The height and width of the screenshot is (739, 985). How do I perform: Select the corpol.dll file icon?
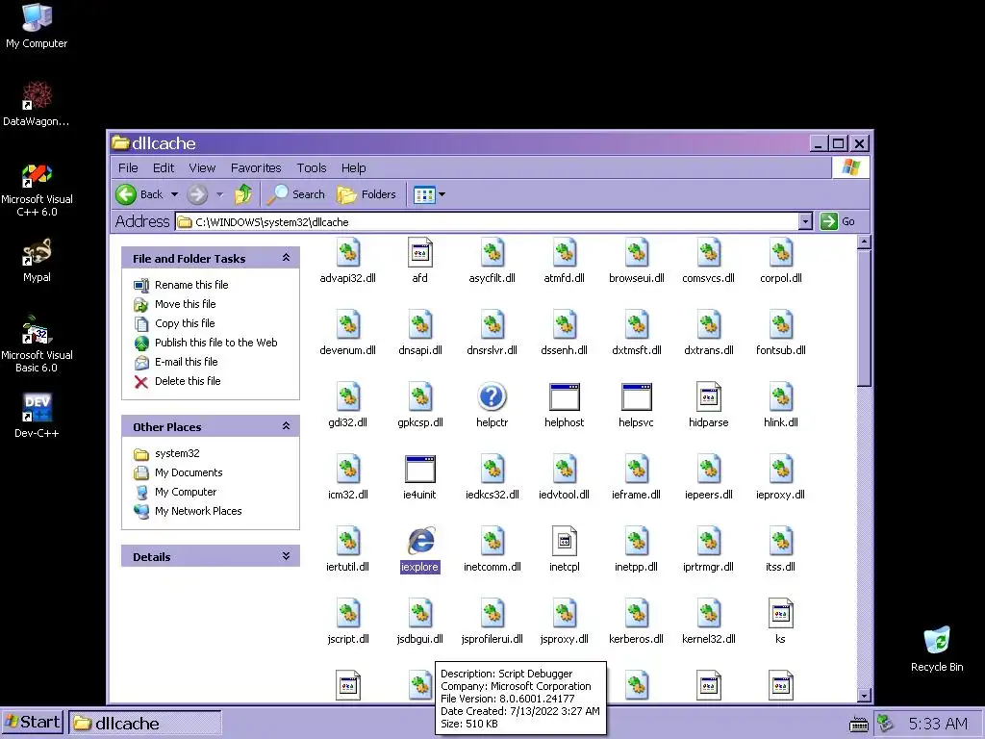(x=781, y=253)
